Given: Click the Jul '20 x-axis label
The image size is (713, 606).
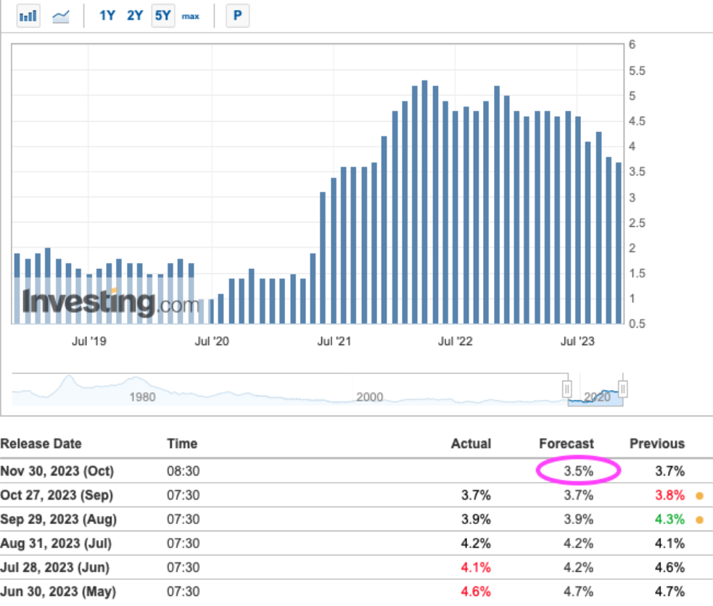Looking at the screenshot, I should point(212,341).
